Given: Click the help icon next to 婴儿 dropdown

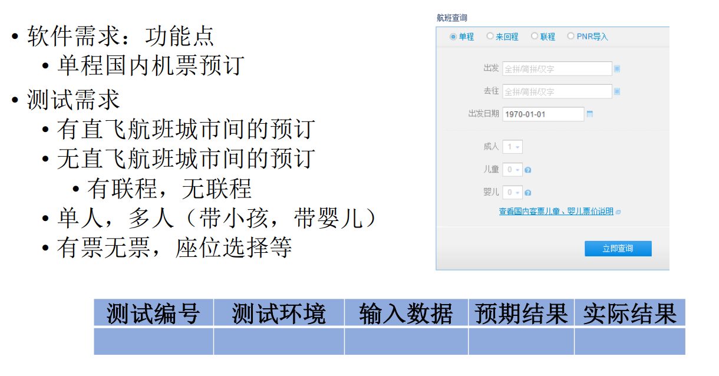Looking at the screenshot, I should pos(528,193).
